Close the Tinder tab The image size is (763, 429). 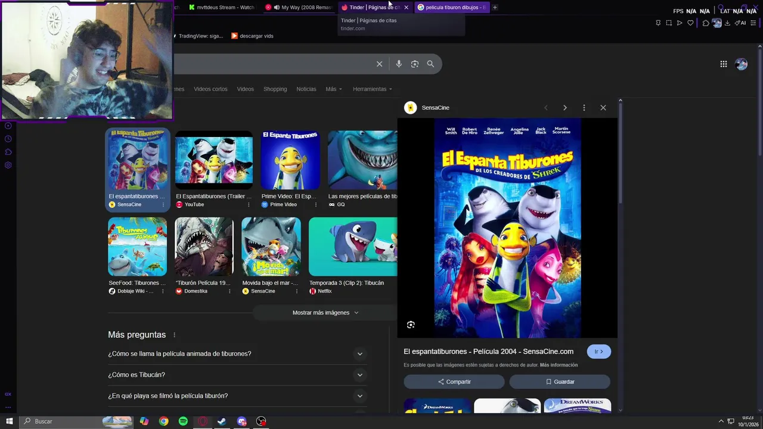(406, 7)
